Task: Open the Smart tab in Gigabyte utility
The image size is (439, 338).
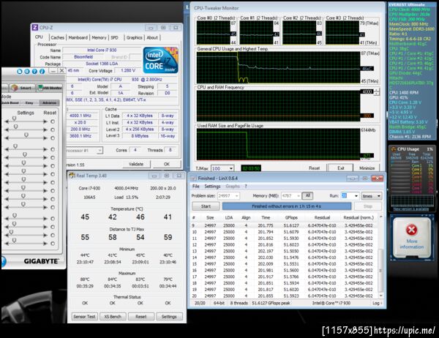Action: click(x=23, y=88)
